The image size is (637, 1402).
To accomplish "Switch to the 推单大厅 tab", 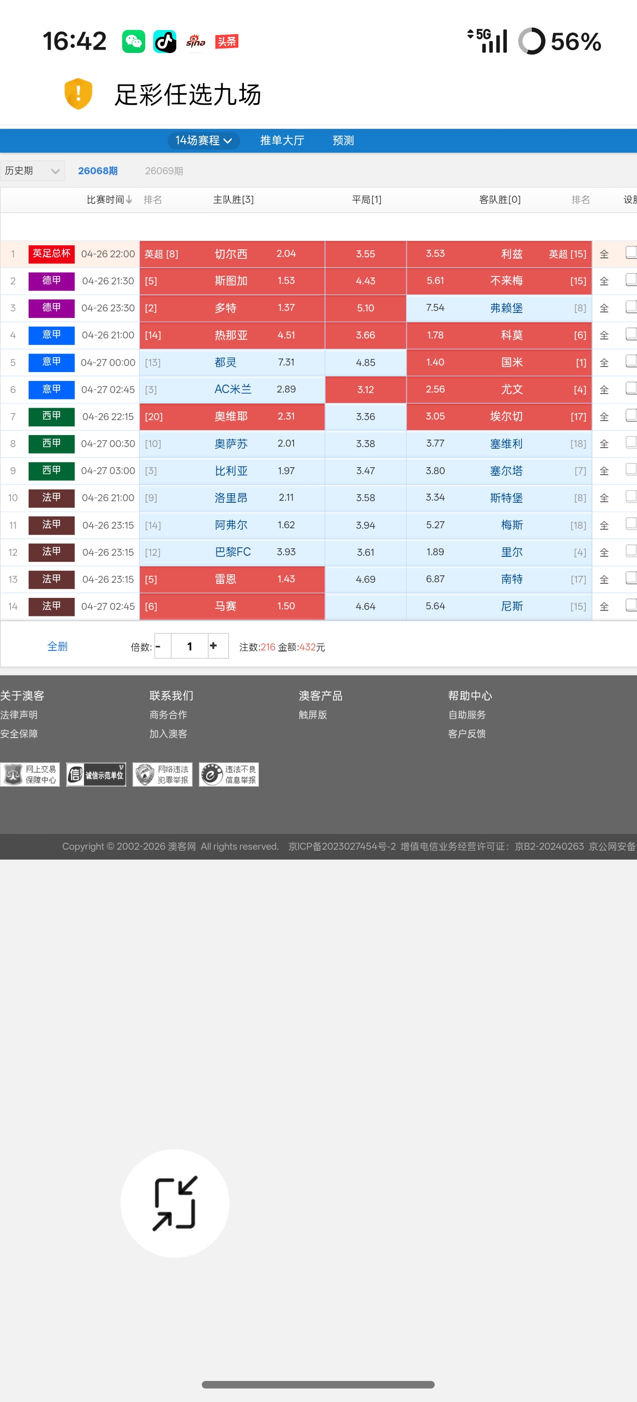I will pos(282,140).
